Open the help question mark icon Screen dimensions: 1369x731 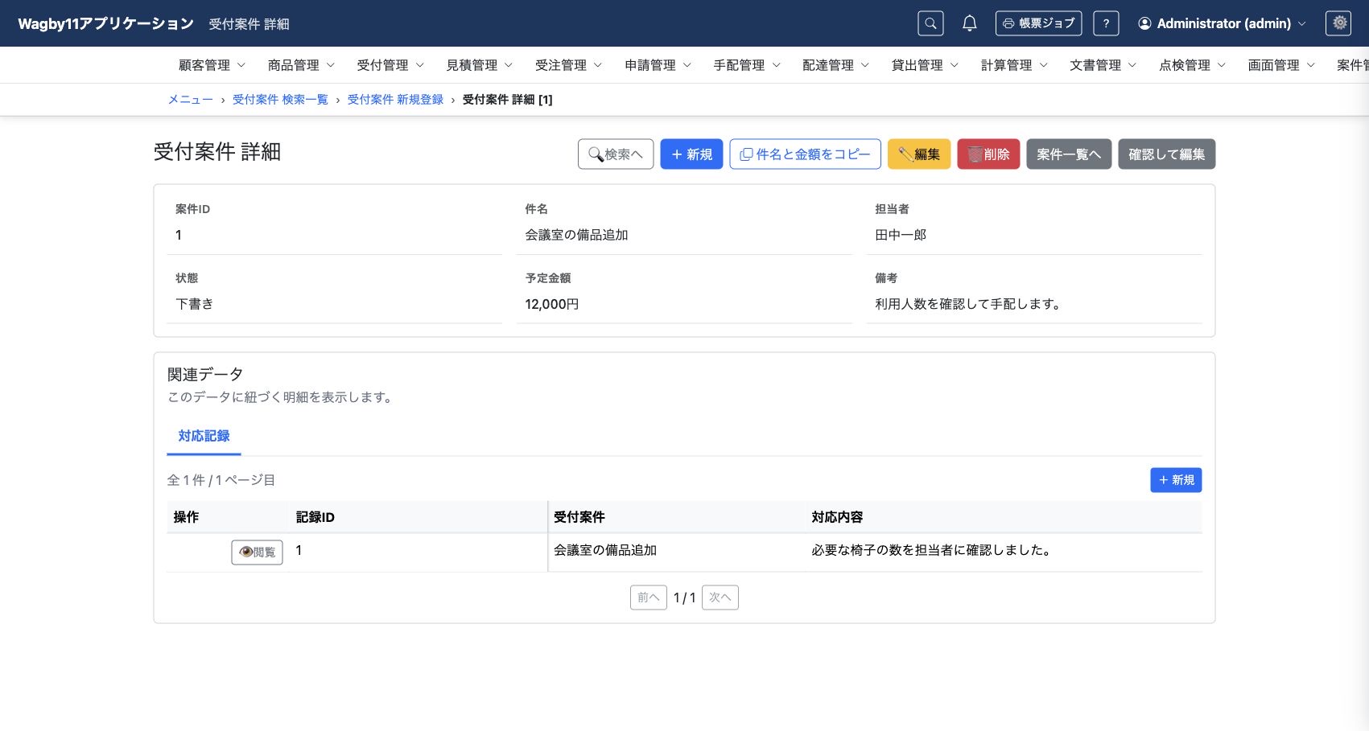pyautogui.click(x=1106, y=23)
